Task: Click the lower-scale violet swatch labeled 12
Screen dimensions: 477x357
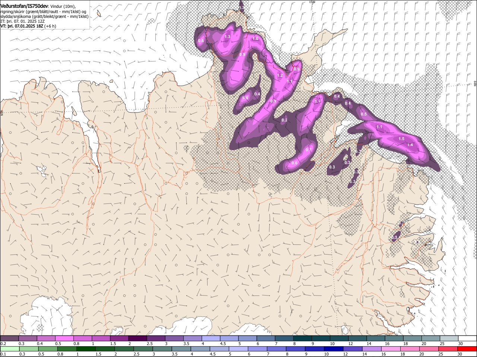Action: coord(353,349)
